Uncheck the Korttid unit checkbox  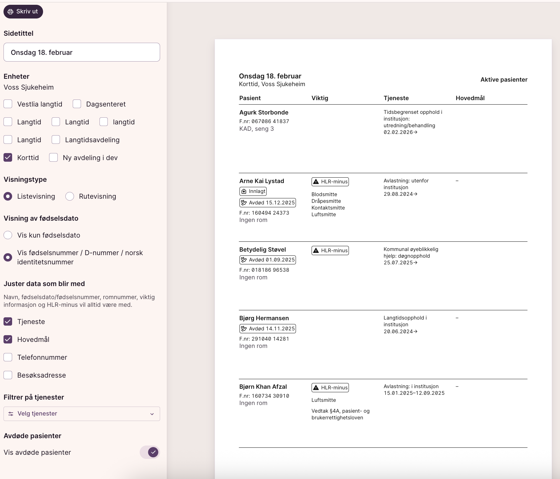pyautogui.click(x=8, y=158)
